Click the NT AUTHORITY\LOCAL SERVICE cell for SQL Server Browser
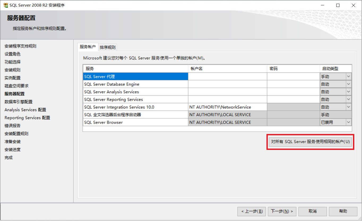The height and width of the screenshot is (221, 362). [228, 122]
